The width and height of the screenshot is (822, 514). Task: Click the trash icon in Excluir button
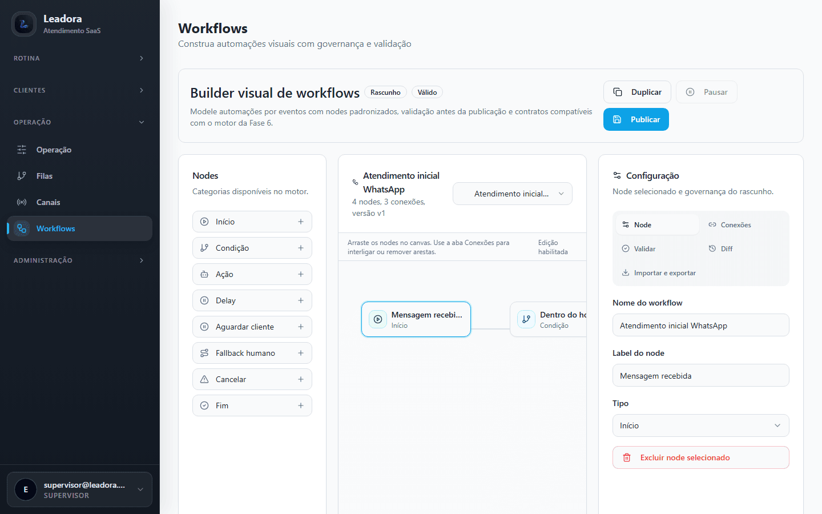(x=627, y=457)
